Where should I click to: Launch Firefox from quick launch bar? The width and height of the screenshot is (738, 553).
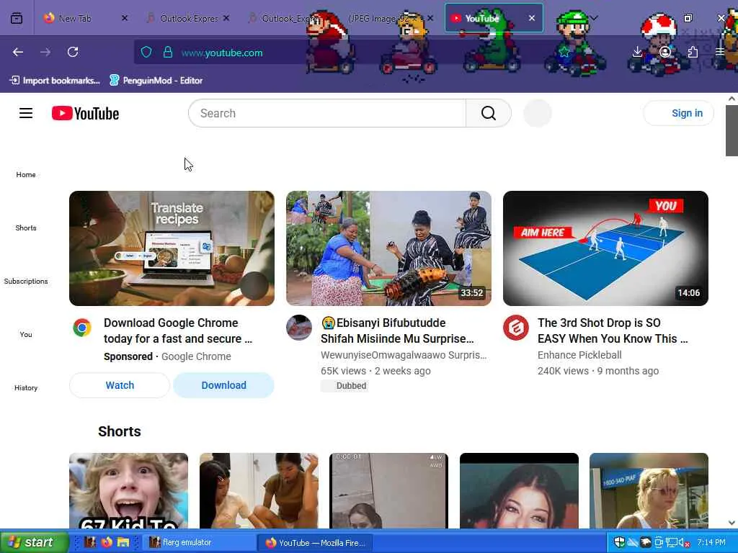(107, 542)
